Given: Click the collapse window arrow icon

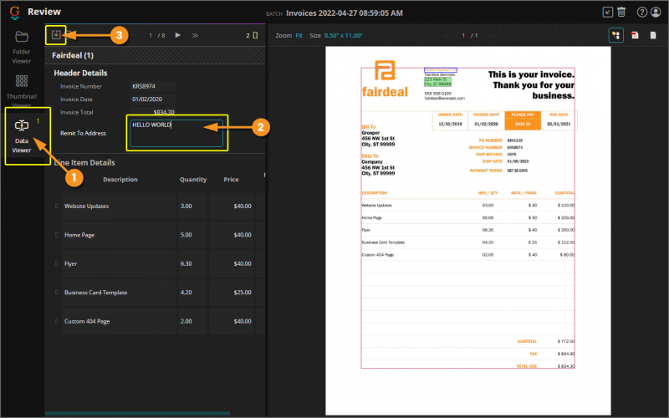Looking at the screenshot, I should [607, 13].
